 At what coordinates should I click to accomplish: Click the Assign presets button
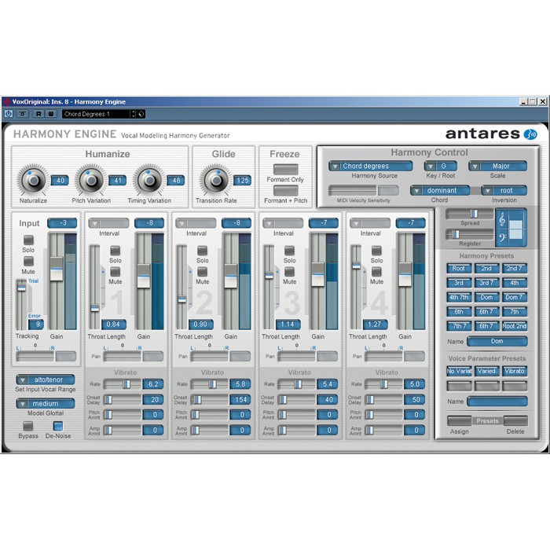coord(459,420)
